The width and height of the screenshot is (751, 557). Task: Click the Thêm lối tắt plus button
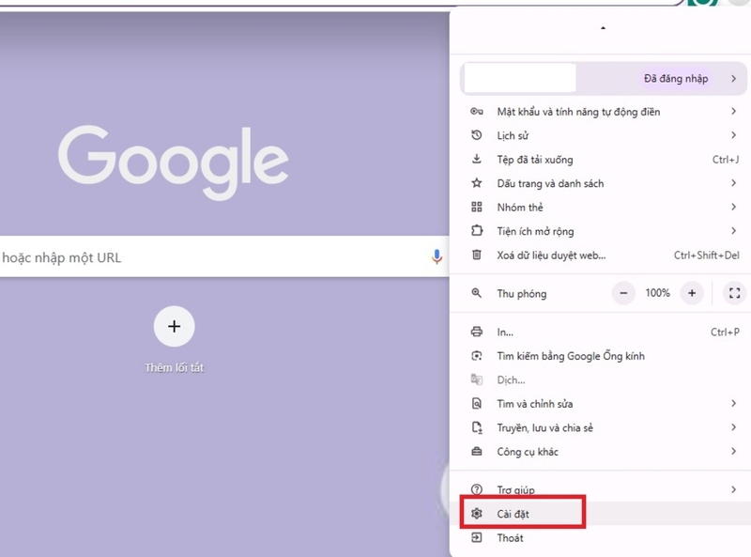(175, 327)
